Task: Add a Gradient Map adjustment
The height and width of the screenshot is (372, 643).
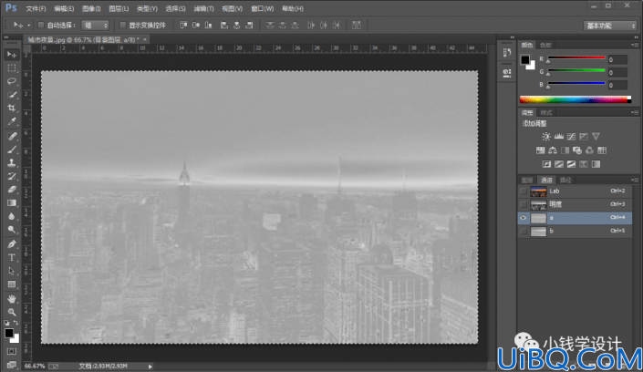Action: [x=596, y=164]
